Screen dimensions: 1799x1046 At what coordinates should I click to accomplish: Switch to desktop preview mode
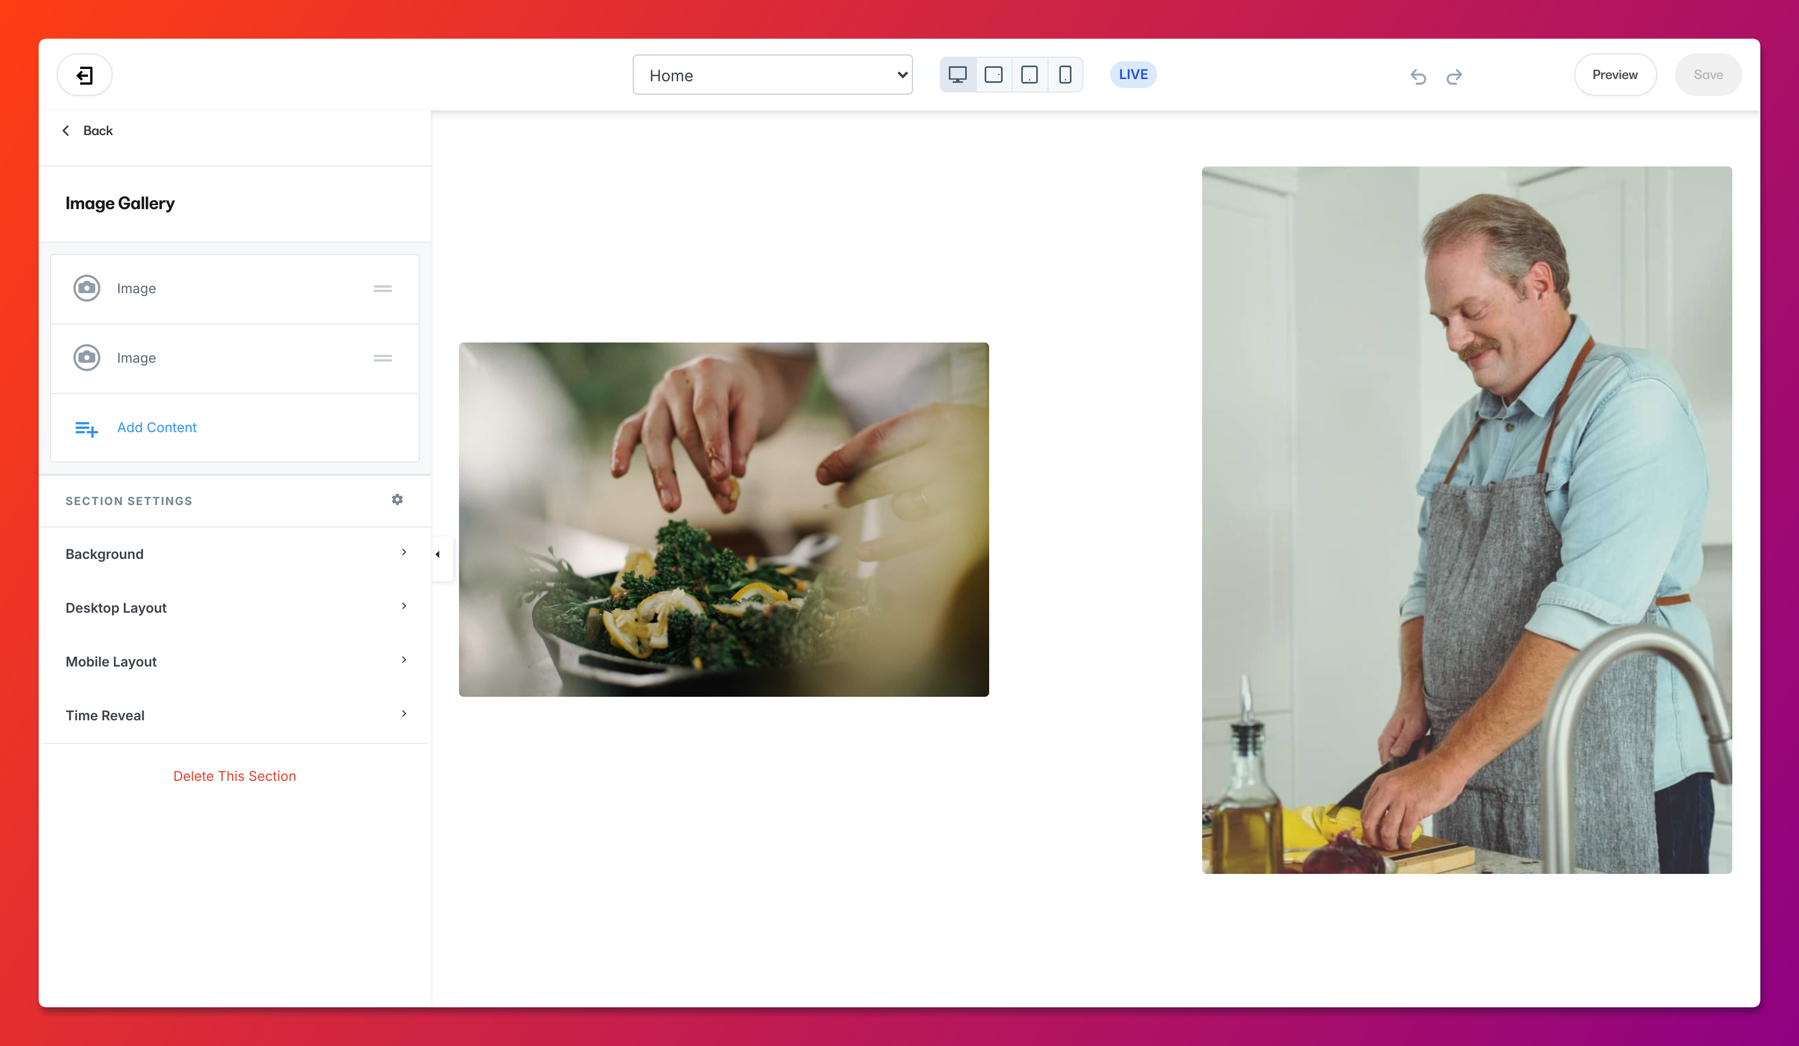pos(957,75)
